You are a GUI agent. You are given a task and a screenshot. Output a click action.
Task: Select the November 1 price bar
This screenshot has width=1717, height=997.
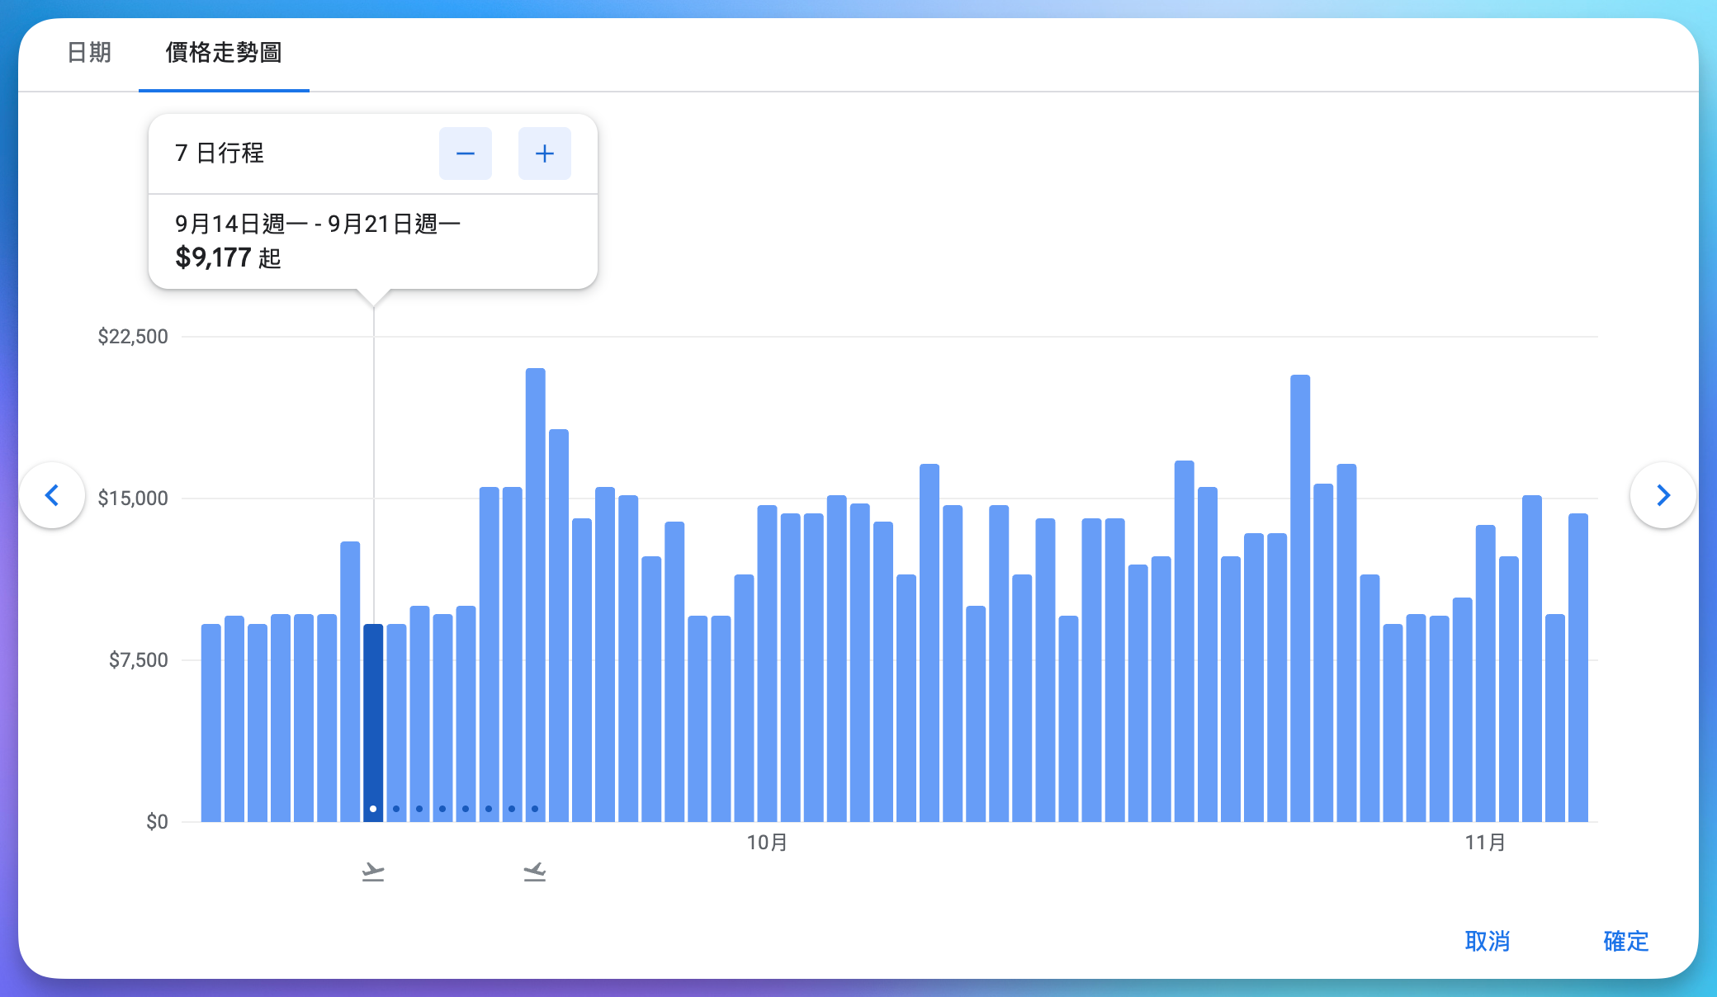(1486, 673)
